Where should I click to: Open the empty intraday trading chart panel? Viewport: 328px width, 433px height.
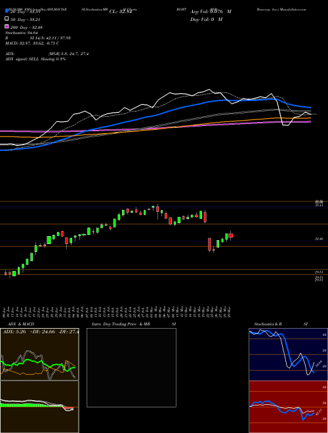(131, 367)
